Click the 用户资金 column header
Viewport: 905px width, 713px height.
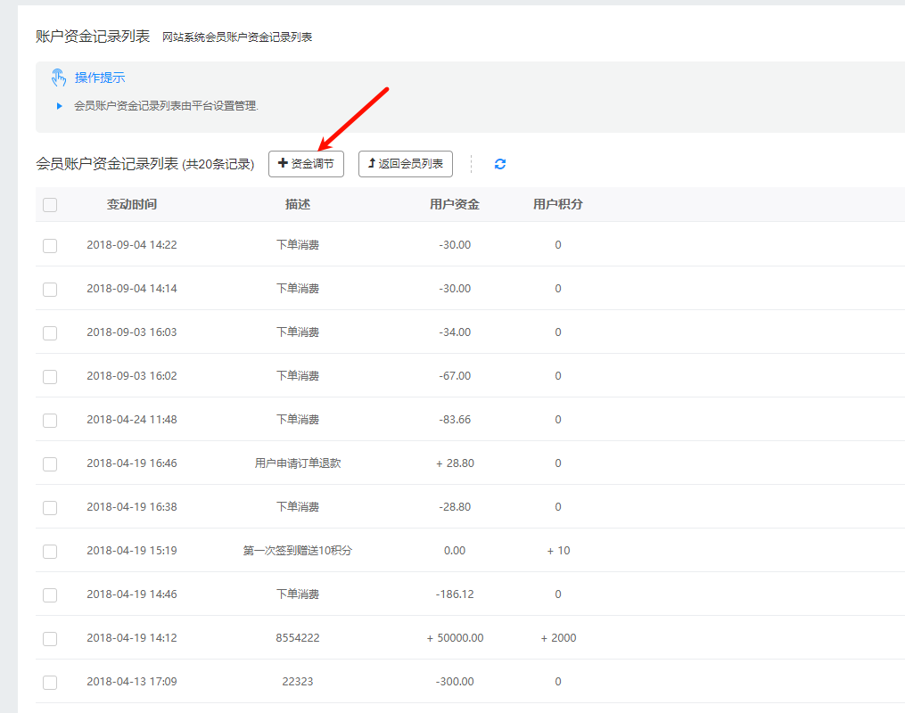click(455, 204)
